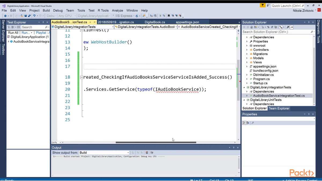
Task: Switch to the DigitalBook.cs tab
Action: [155, 22]
